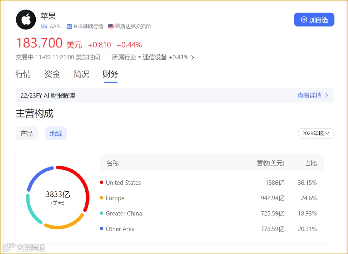The height and width of the screenshot is (254, 348).
Task: Click the blue Other Area legend dot
Action: click(101, 229)
